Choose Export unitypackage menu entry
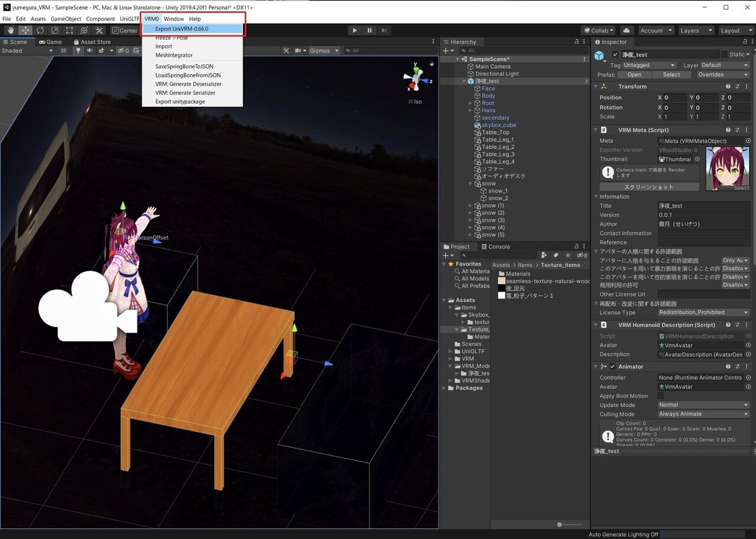Viewport: 756px width, 539px height. (x=180, y=101)
